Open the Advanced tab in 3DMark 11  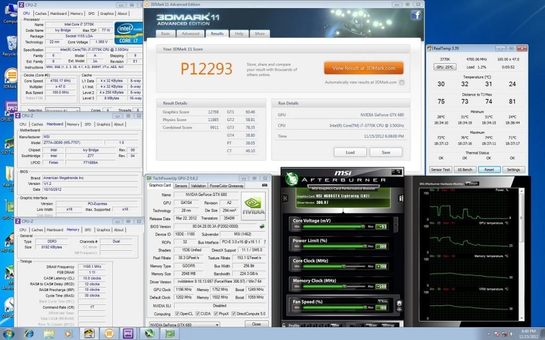click(x=191, y=33)
